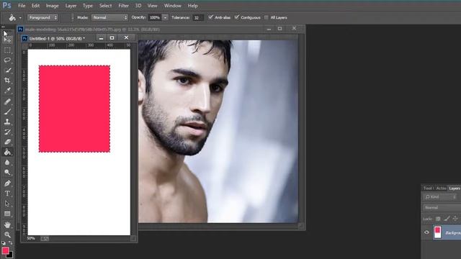
Task: Select the Paint Bucket tool in toolbox
Action: pyautogui.click(x=7, y=152)
